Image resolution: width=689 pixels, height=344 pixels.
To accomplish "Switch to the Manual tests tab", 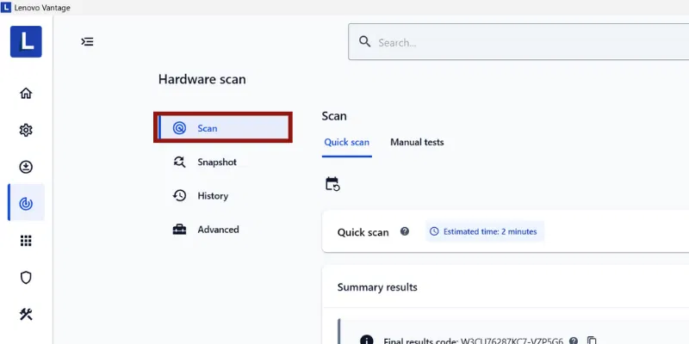I will (x=417, y=142).
